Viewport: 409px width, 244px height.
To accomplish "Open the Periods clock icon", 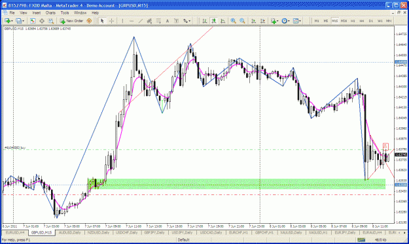I will pyautogui.click(x=284, y=21).
